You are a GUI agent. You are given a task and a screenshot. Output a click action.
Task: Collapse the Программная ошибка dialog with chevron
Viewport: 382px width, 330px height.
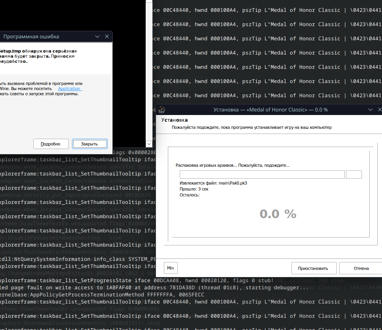[97, 36]
